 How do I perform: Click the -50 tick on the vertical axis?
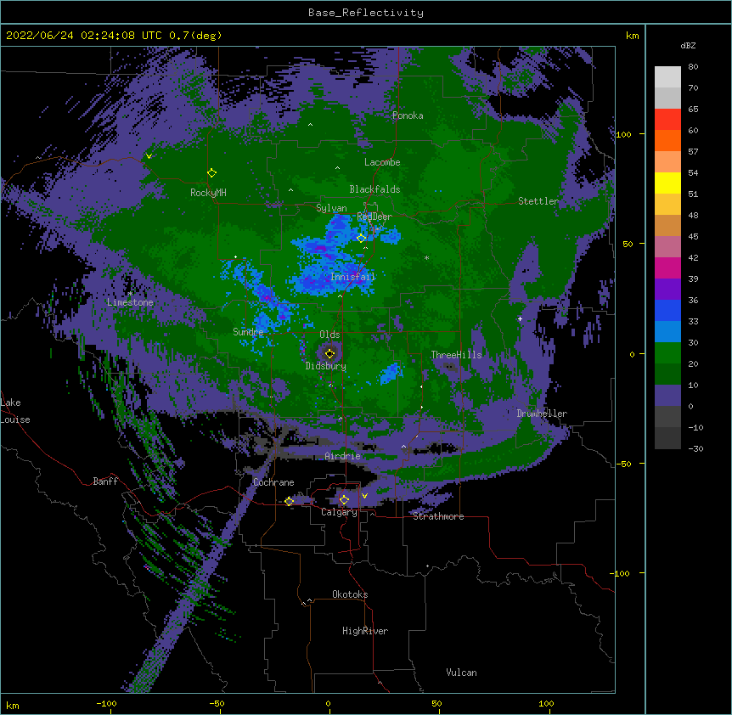pyautogui.click(x=623, y=464)
